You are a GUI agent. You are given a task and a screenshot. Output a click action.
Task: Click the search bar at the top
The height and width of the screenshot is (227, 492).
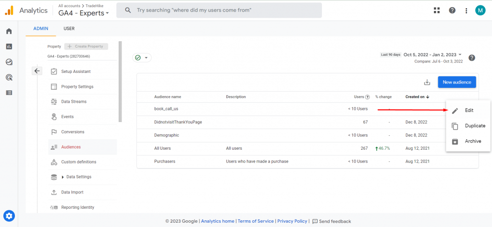click(x=219, y=11)
